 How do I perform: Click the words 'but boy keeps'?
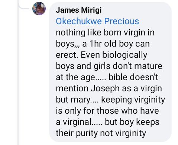tap(132, 122)
